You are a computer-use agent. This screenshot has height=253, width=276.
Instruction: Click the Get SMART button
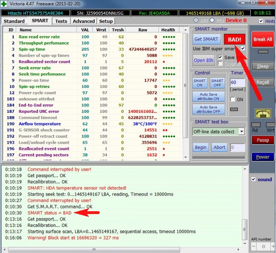tap(206, 39)
